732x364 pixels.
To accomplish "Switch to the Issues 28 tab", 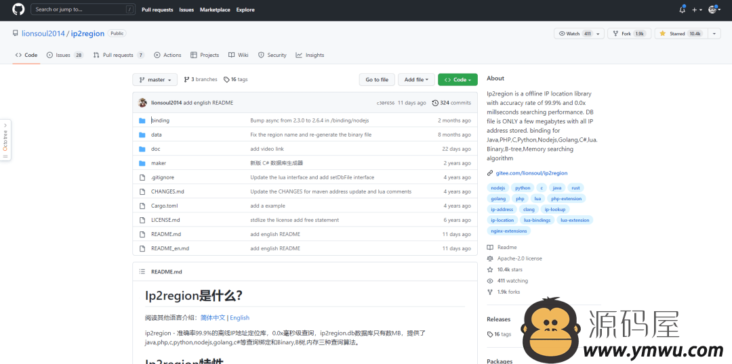I will pos(65,55).
